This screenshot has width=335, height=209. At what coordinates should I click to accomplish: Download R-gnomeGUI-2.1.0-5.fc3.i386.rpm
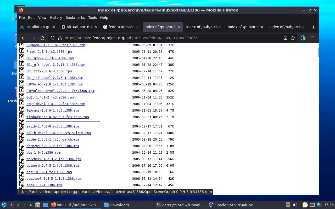pos(55,45)
